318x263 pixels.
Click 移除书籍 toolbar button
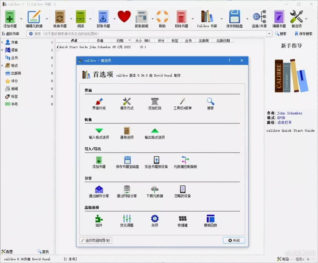[x=181, y=19]
